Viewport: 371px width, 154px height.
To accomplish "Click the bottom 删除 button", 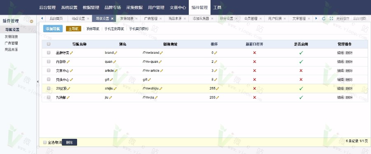I will point(69,143).
